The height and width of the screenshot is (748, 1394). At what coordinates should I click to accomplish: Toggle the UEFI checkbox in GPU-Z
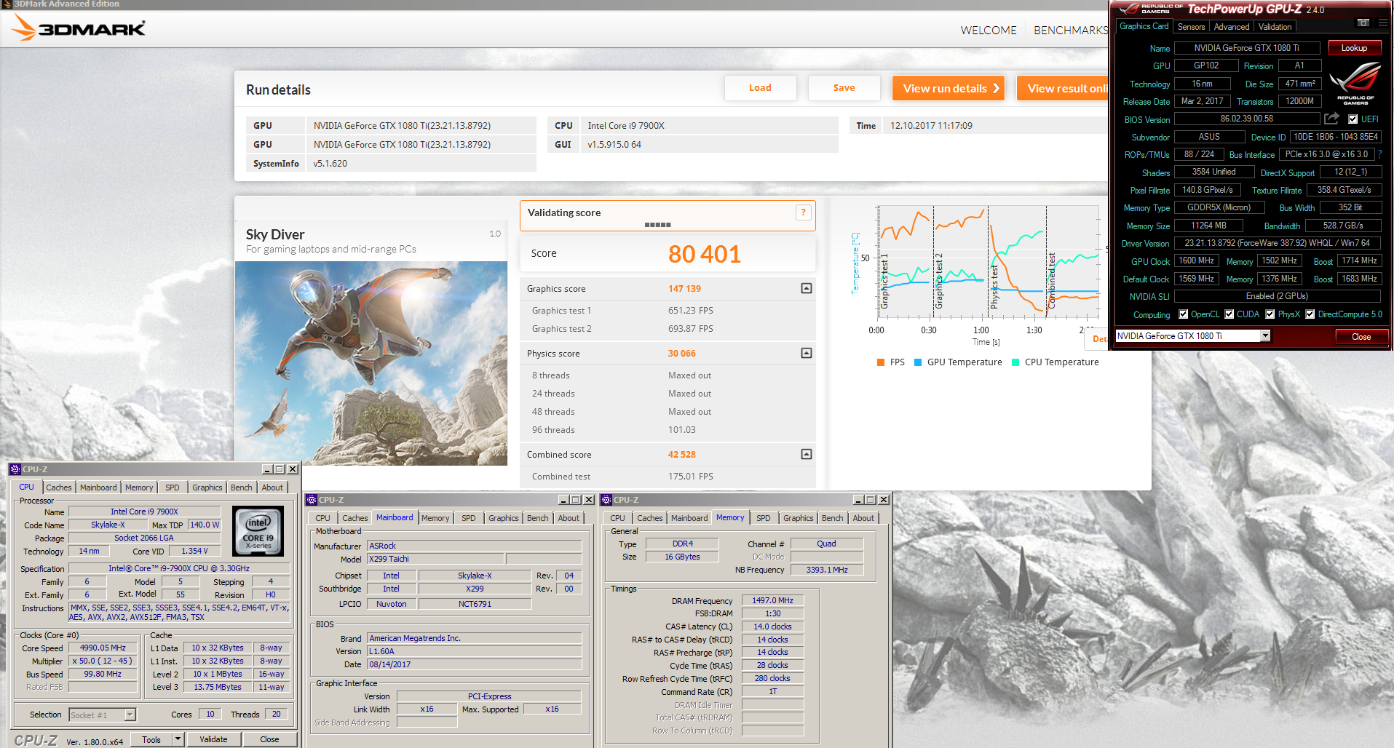(x=1353, y=119)
